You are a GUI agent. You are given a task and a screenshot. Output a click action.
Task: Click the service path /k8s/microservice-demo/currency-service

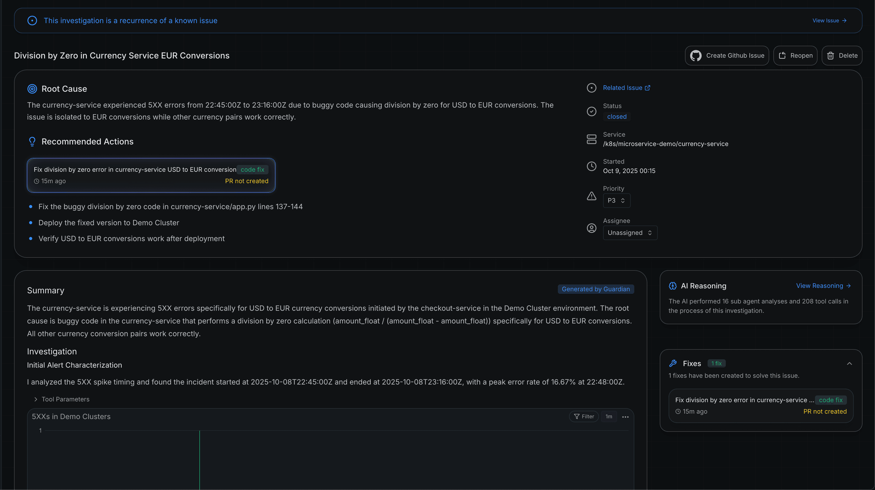665,144
